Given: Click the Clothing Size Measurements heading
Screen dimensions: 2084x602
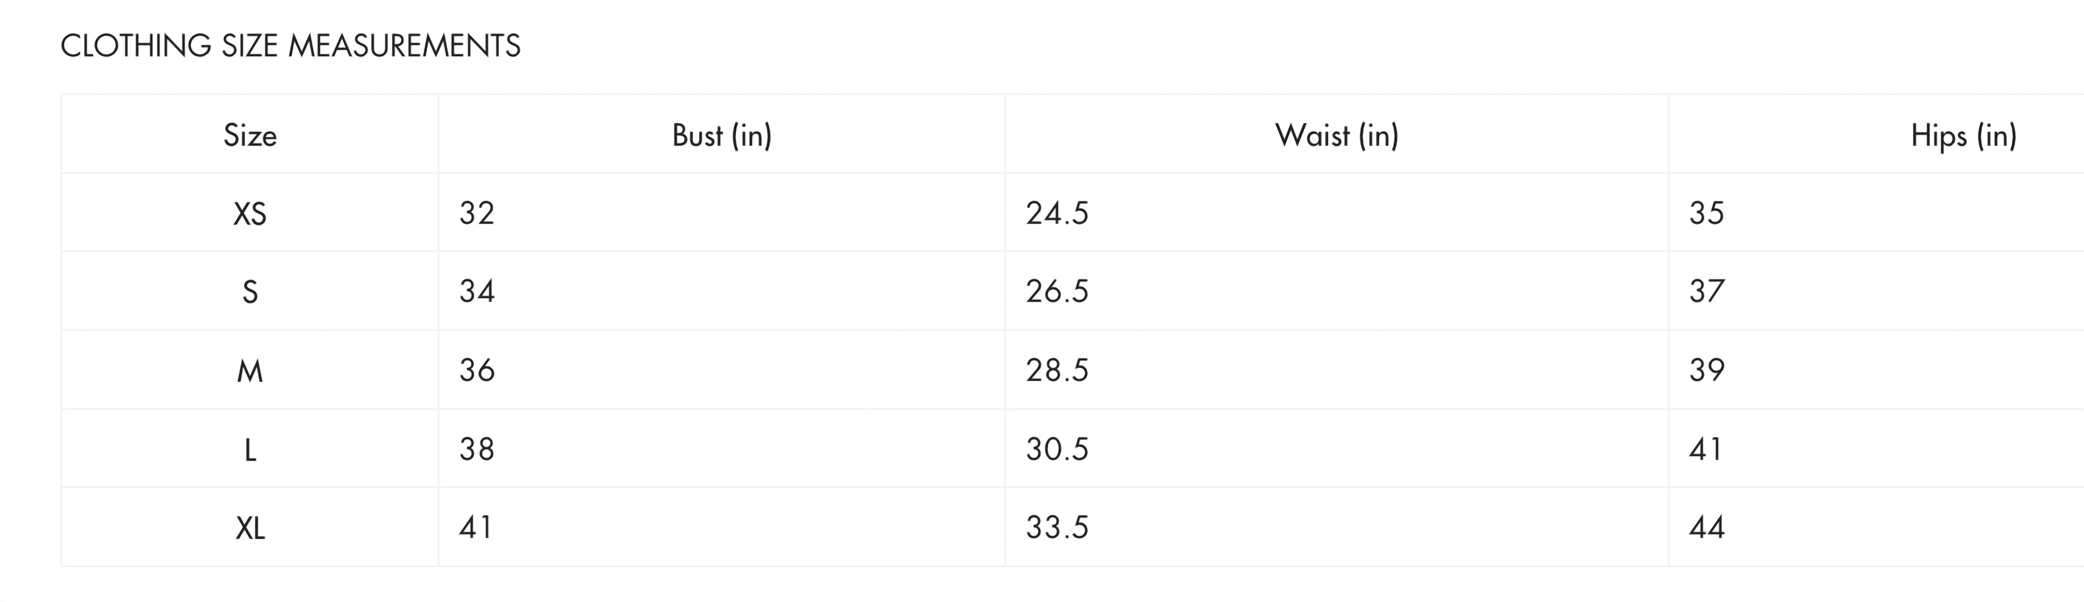Looking at the screenshot, I should tap(290, 46).
